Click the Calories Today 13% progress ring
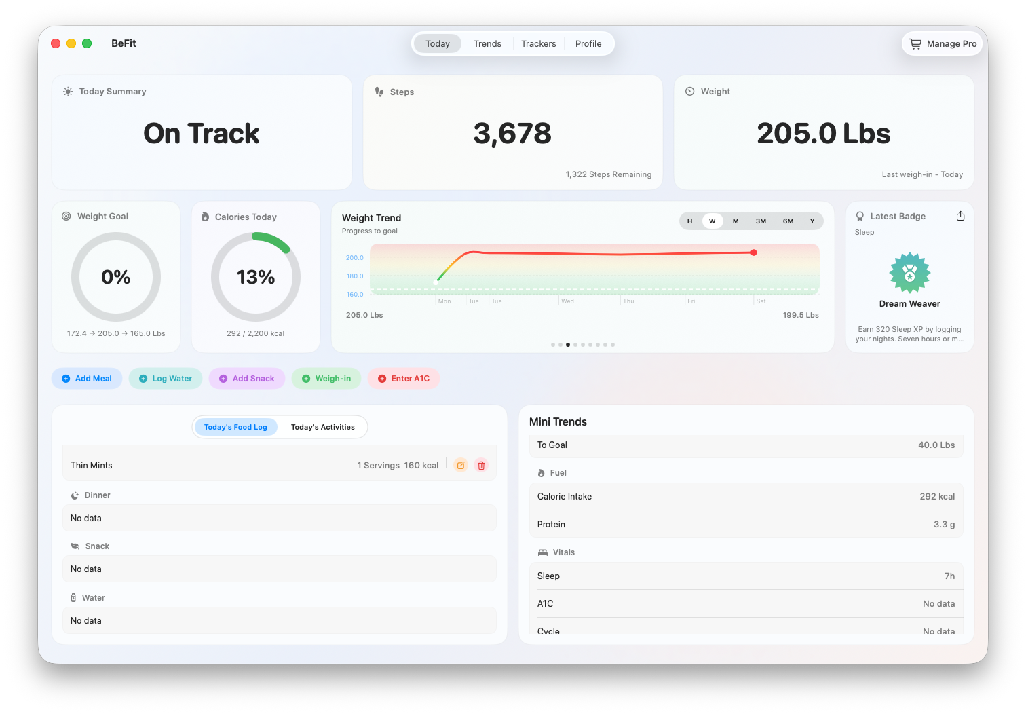 (256, 277)
